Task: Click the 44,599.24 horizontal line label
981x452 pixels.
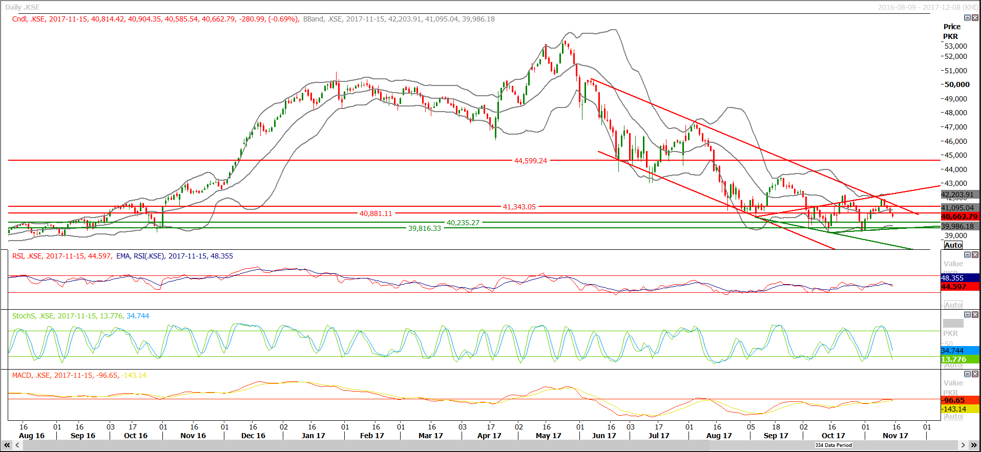Action: click(531, 161)
